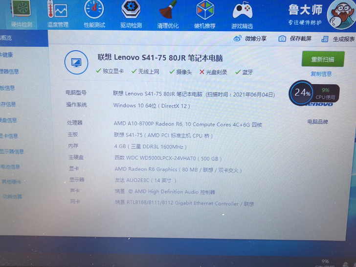356x267 pixels.
Task: Click the 处理器 label
Action: click(75, 123)
